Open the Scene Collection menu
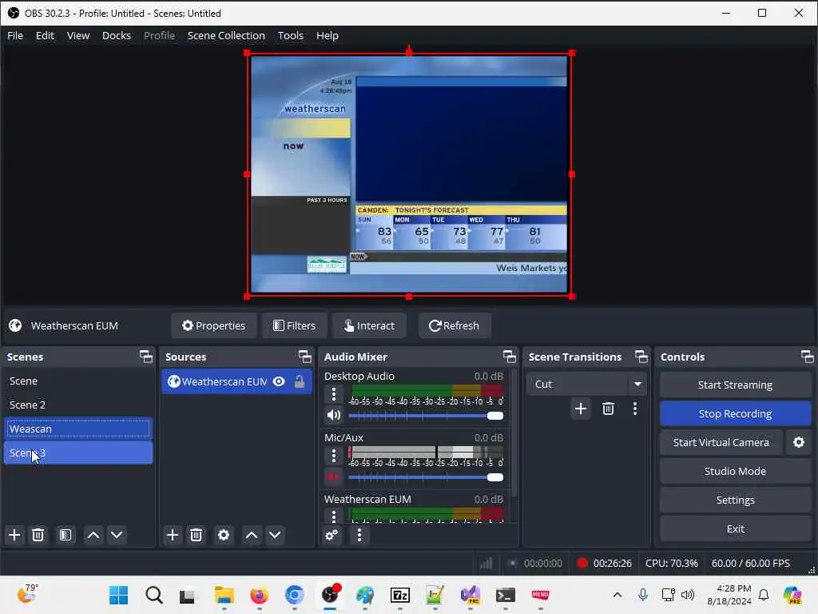The height and width of the screenshot is (614, 818). pos(226,35)
